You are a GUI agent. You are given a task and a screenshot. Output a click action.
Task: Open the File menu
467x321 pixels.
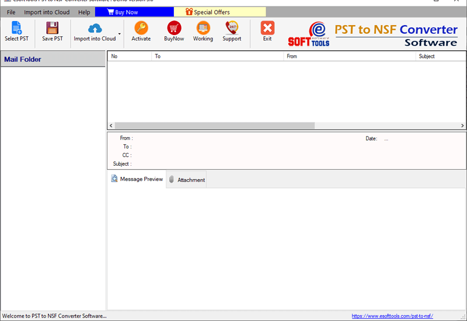11,12
